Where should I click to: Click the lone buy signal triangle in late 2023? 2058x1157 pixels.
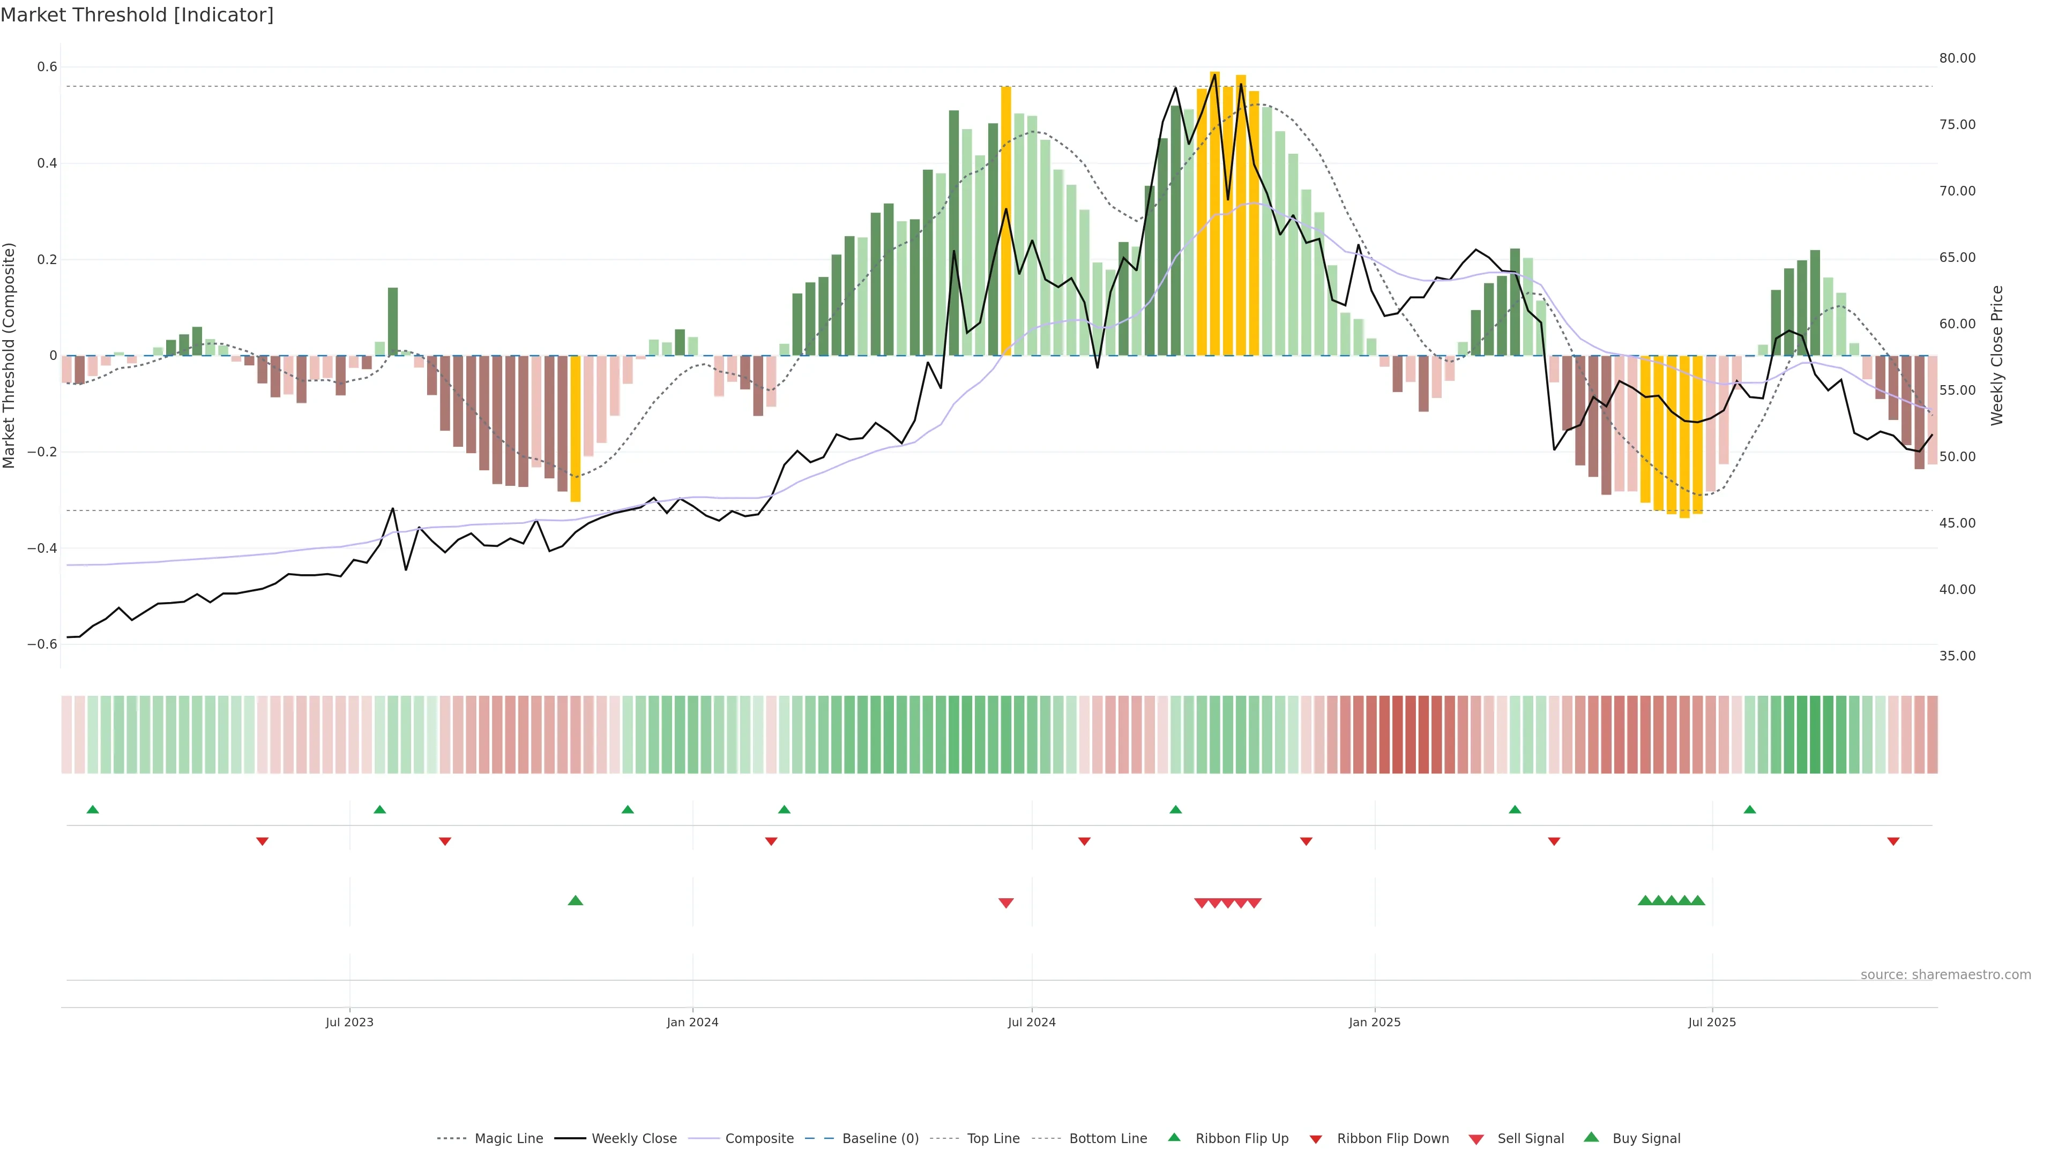(x=575, y=900)
